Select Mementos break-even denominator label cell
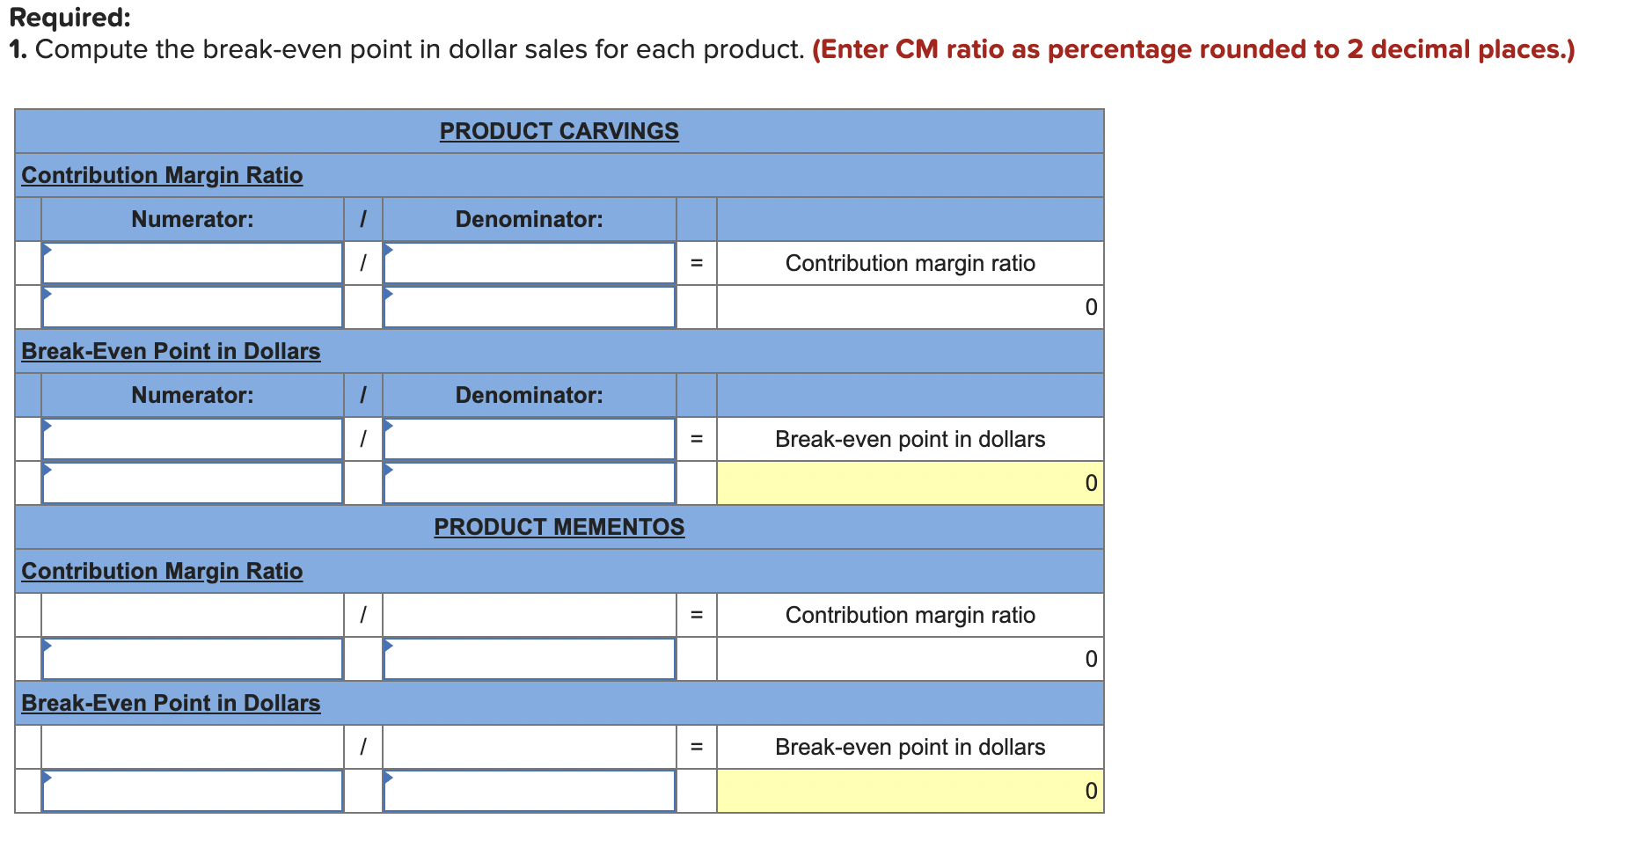 click(x=530, y=747)
